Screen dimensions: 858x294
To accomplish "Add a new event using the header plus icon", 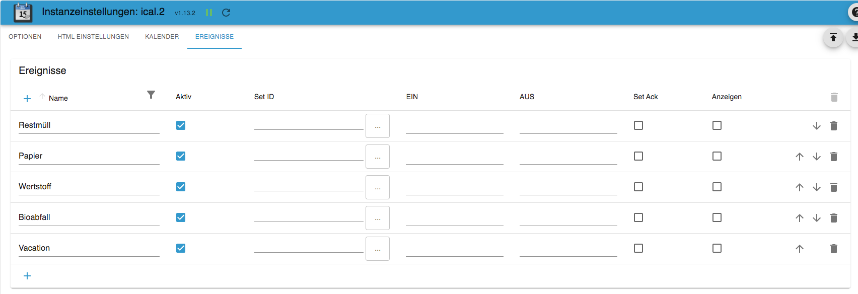I will [x=27, y=99].
